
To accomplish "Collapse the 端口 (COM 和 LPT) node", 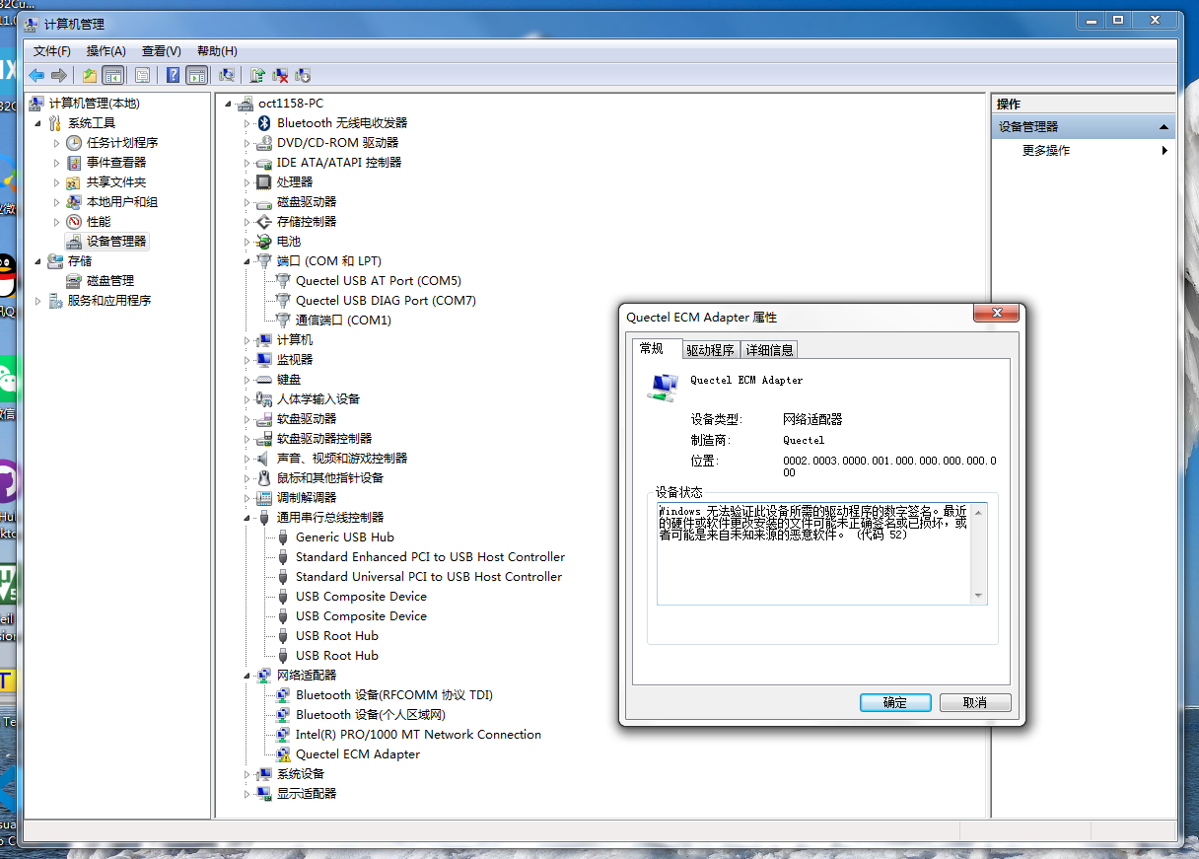I will [x=247, y=261].
